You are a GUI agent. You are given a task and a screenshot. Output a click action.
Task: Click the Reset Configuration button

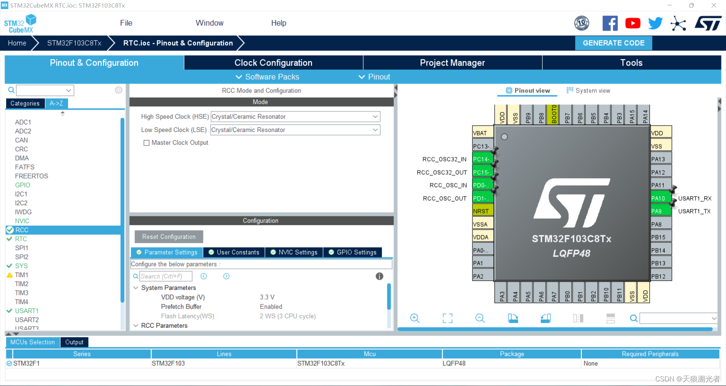(x=169, y=237)
